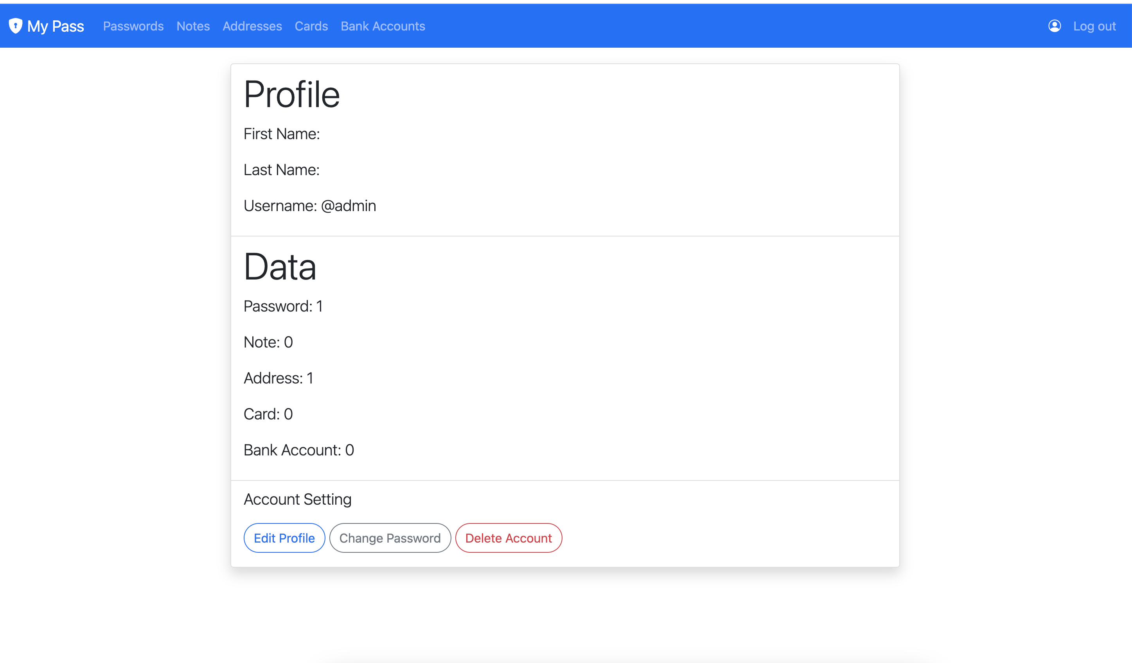The width and height of the screenshot is (1132, 663).
Task: Click the Profile heading
Action: click(291, 95)
